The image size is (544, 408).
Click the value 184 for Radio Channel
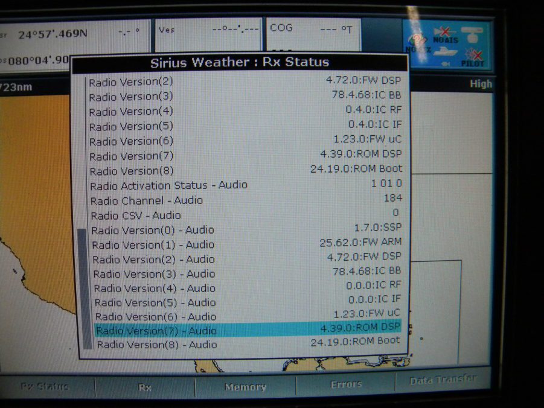click(392, 198)
